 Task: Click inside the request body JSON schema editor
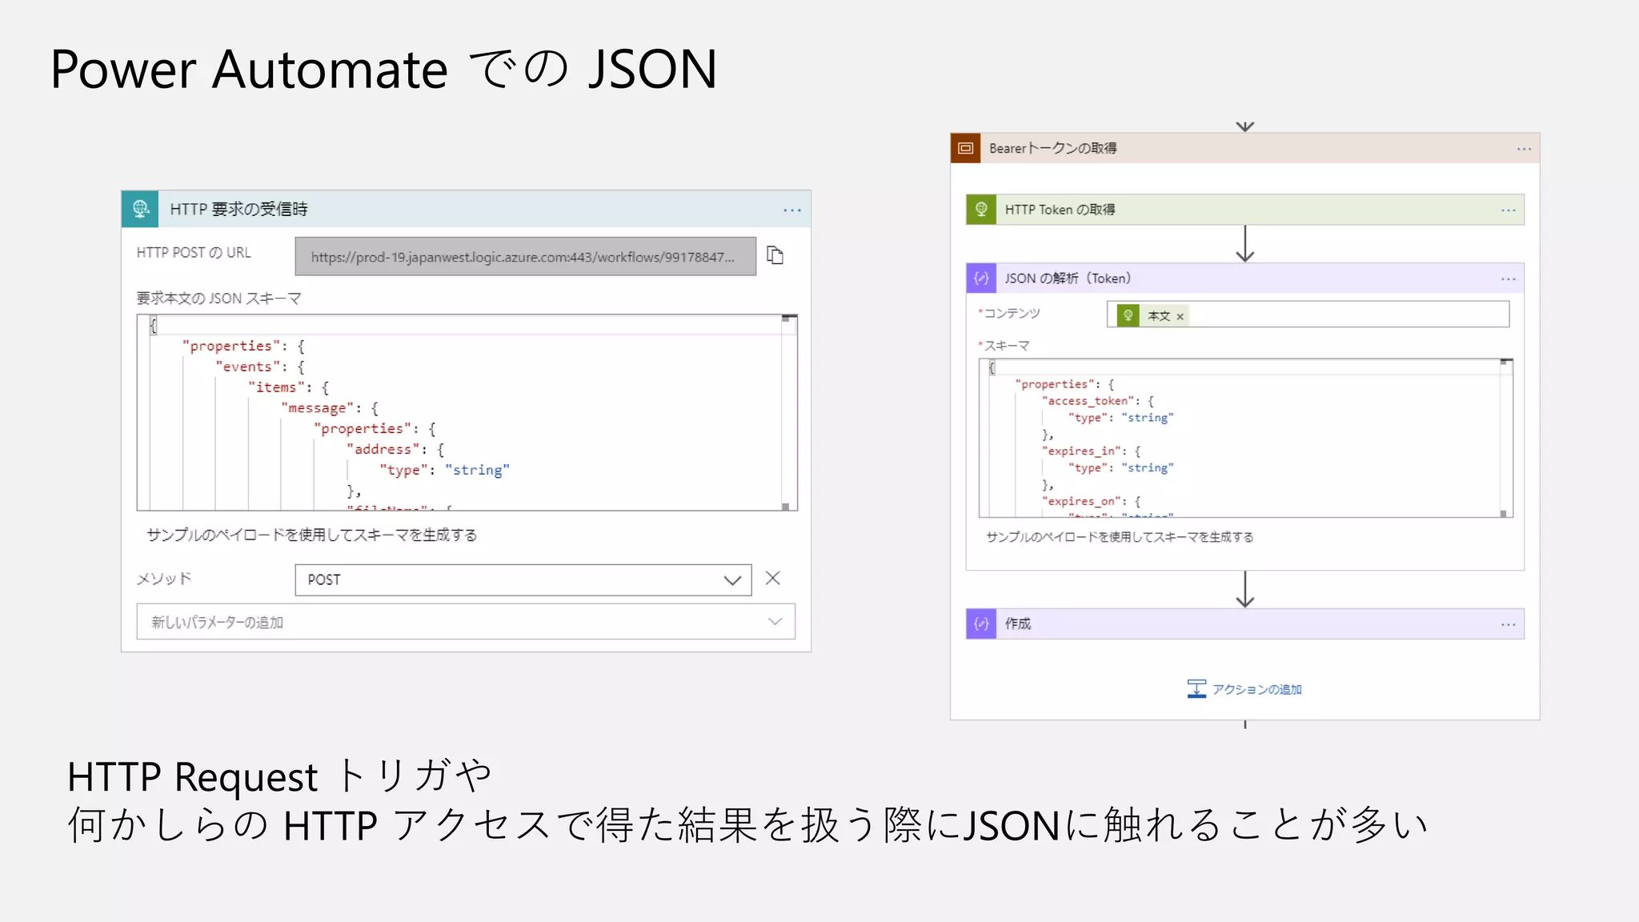pyautogui.click(x=467, y=412)
